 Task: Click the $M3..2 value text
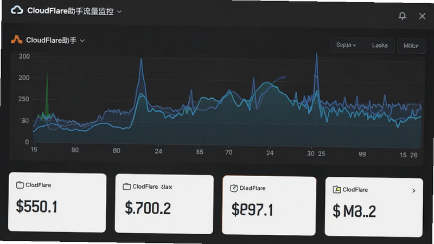point(354,211)
